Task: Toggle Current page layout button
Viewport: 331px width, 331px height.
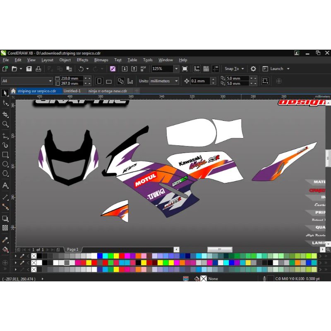Action: pyautogui.click(x=130, y=81)
